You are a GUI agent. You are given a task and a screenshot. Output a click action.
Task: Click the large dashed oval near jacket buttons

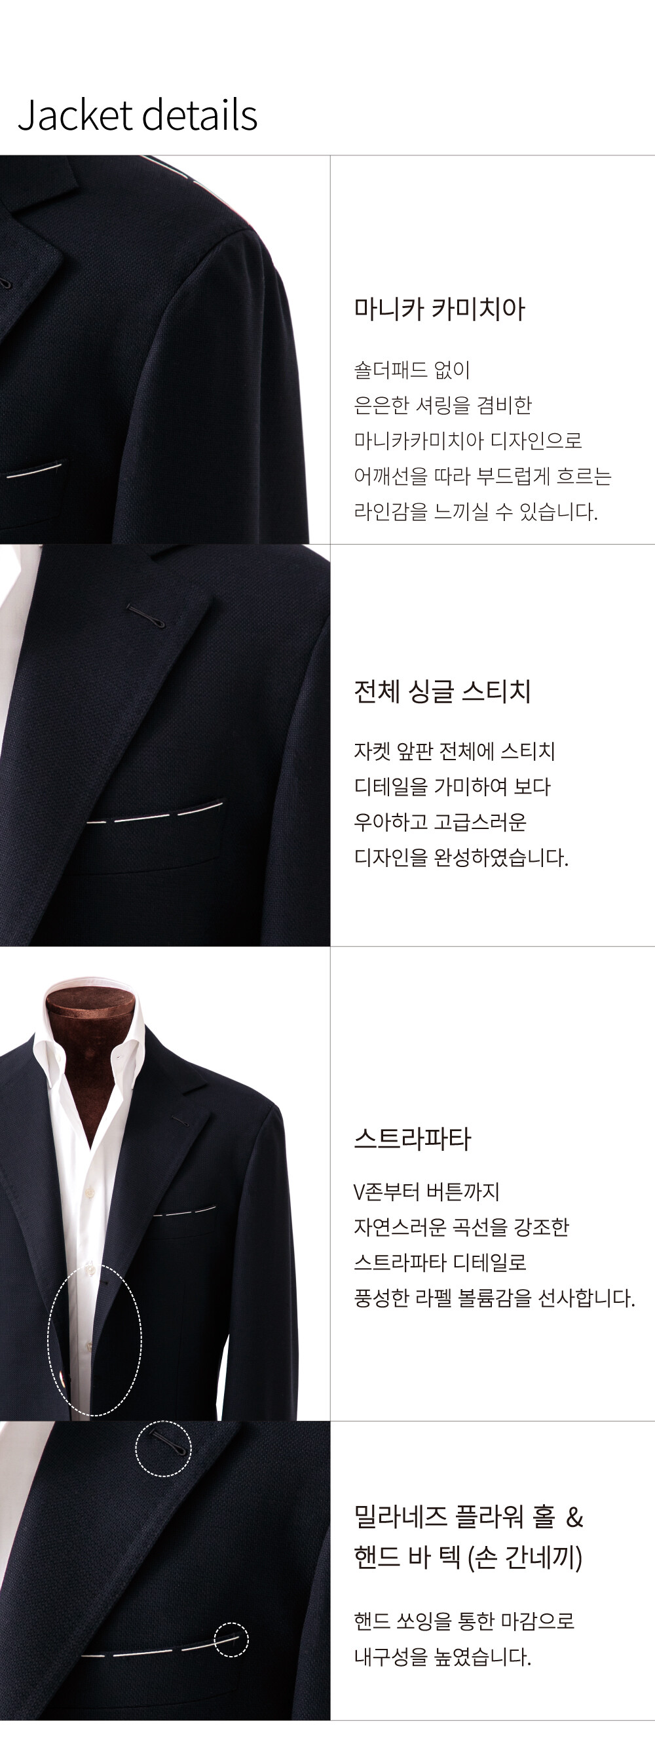[x=94, y=1340]
